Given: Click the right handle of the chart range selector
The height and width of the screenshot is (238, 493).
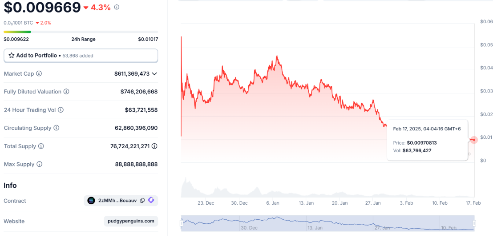Looking at the screenshot, I should click(x=474, y=223).
